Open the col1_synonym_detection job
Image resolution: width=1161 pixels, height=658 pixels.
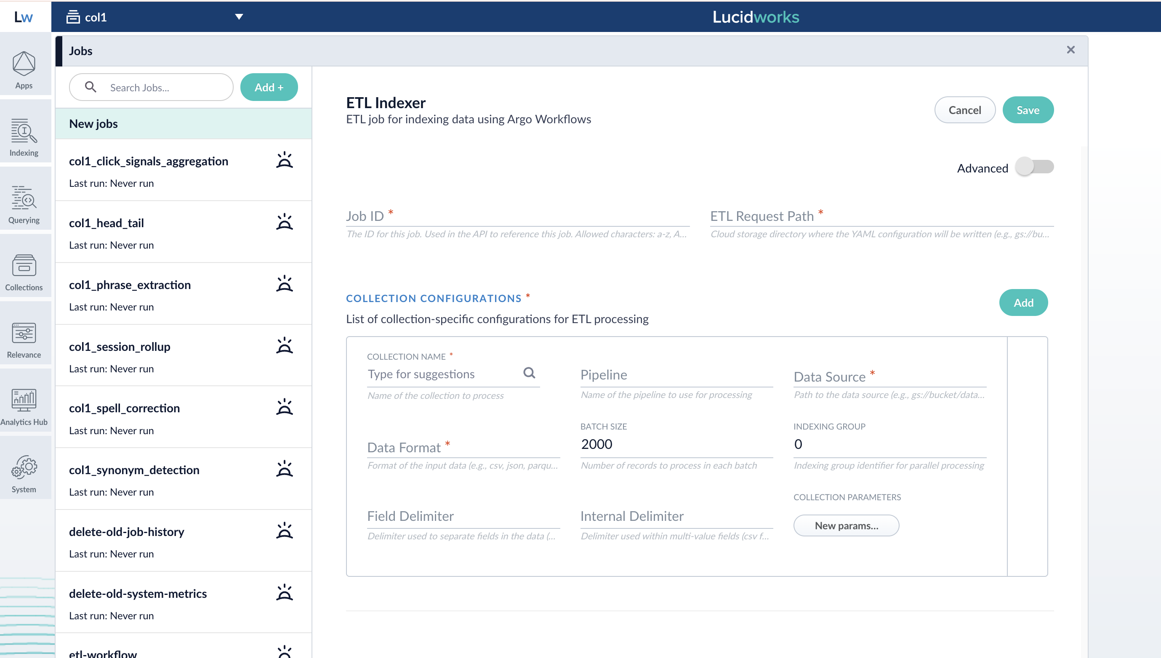pyautogui.click(x=184, y=480)
